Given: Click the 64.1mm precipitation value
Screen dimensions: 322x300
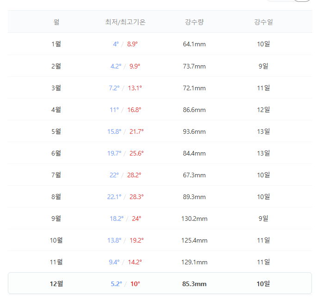Looking at the screenshot, I should [x=194, y=44].
